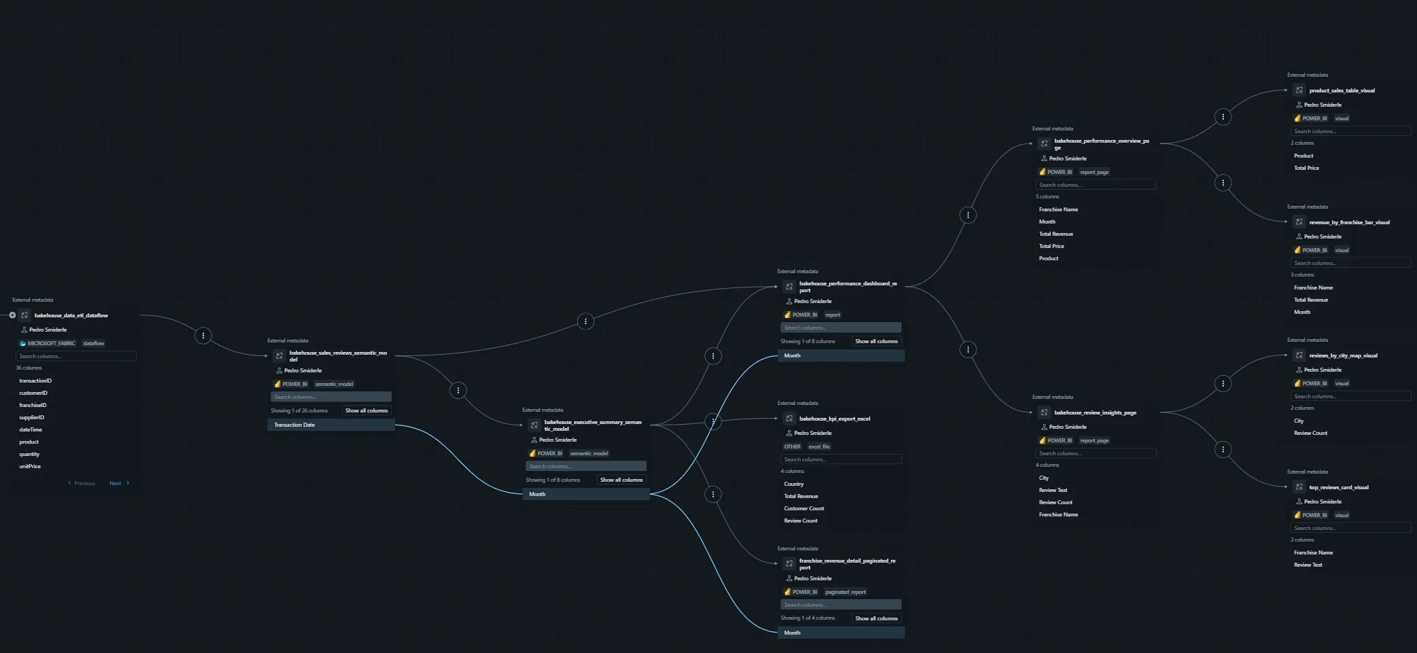Image resolution: width=1417 pixels, height=653 pixels.
Task: Open edge menu leading to bakehouse_review_insights_page
Action: pos(968,350)
